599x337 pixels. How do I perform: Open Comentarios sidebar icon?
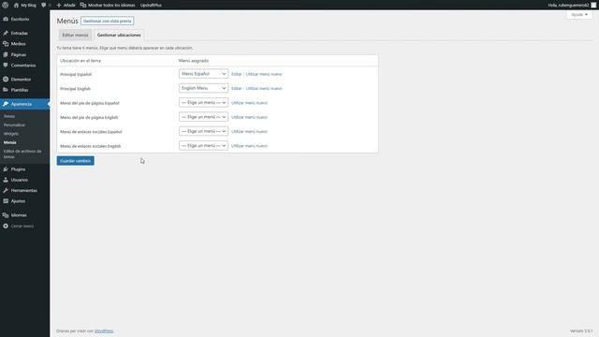point(6,66)
